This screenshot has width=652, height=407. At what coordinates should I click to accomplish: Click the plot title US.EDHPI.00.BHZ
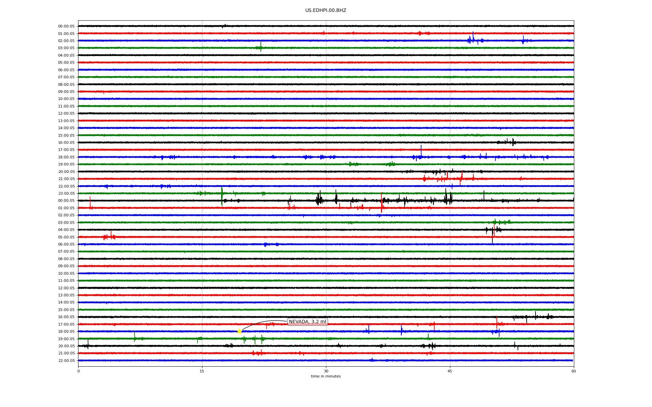[325, 11]
